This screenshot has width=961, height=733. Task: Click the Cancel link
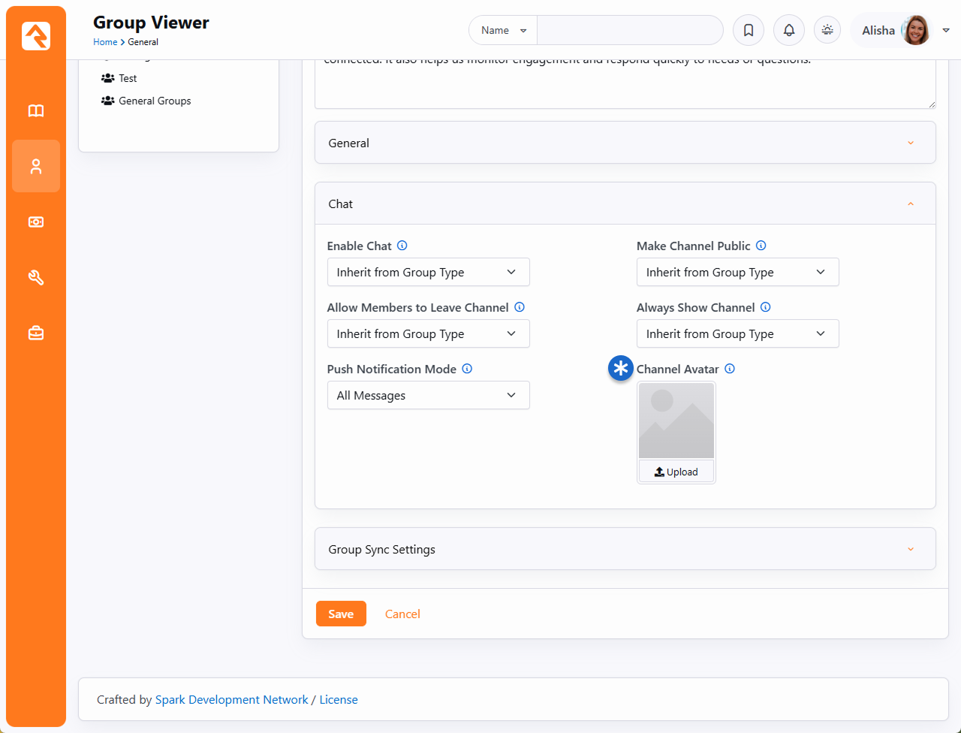402,614
